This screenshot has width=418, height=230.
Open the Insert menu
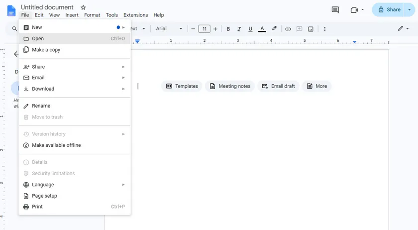point(72,15)
